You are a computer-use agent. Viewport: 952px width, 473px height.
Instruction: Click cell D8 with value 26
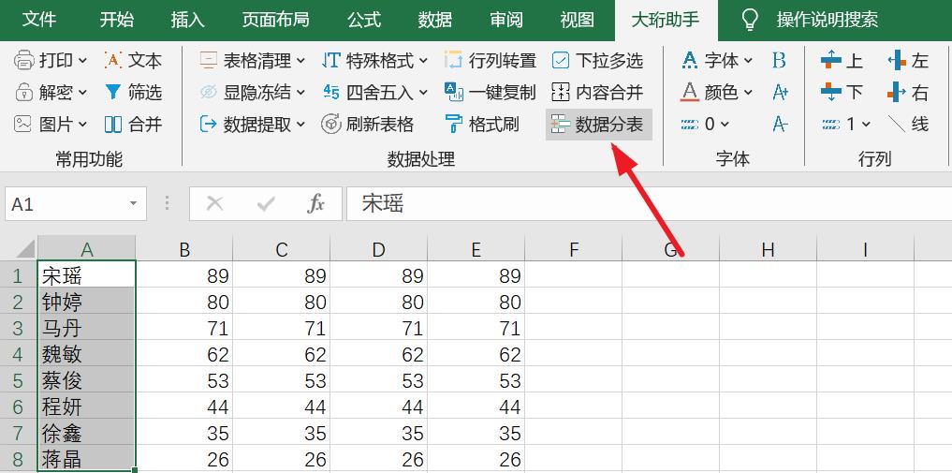379,459
